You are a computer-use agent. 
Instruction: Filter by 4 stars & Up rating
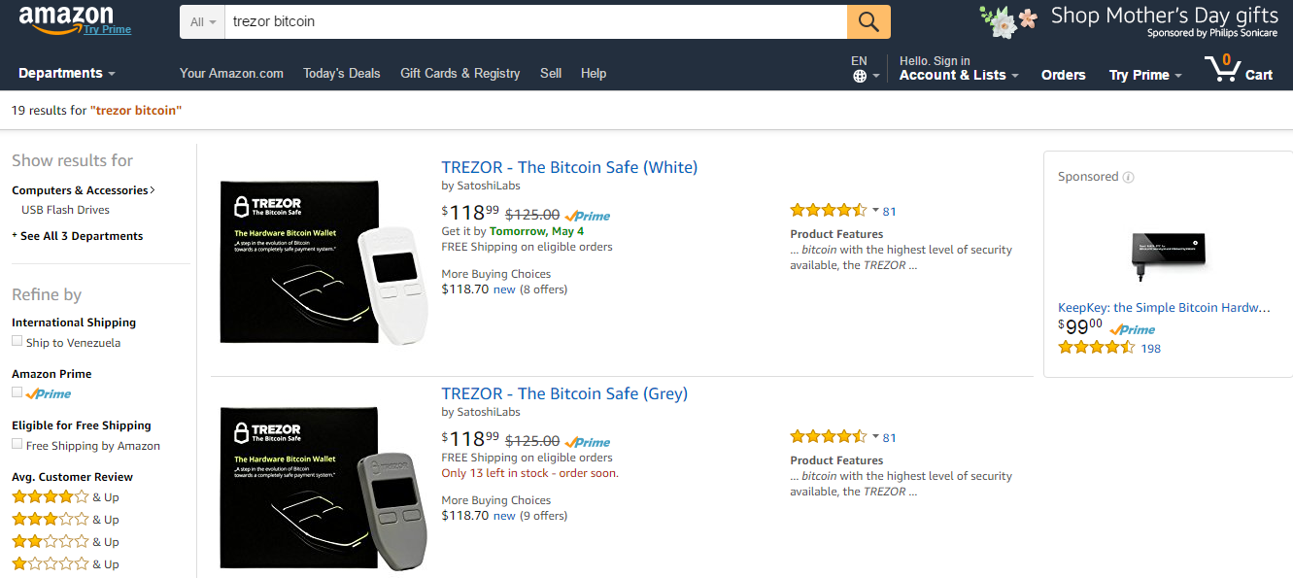coord(51,497)
